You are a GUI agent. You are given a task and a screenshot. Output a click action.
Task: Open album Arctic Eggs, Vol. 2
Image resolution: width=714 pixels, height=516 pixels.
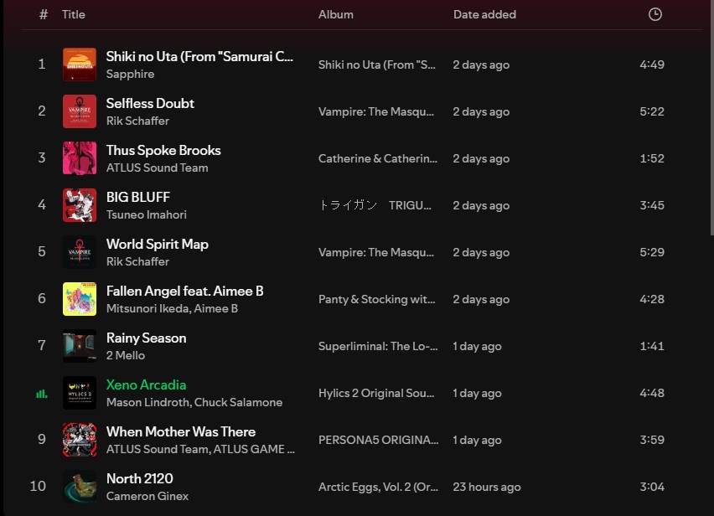tap(378, 487)
